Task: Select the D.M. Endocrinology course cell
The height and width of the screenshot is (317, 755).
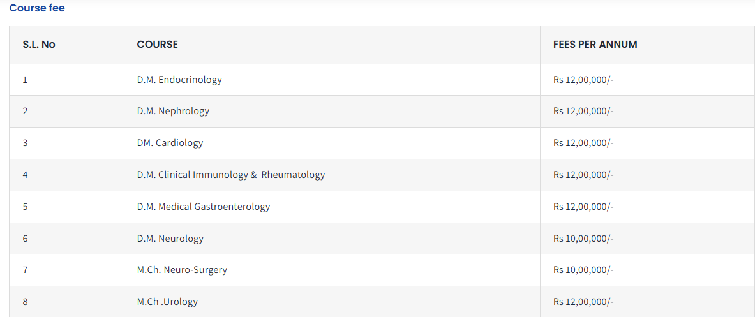Action: coord(179,80)
